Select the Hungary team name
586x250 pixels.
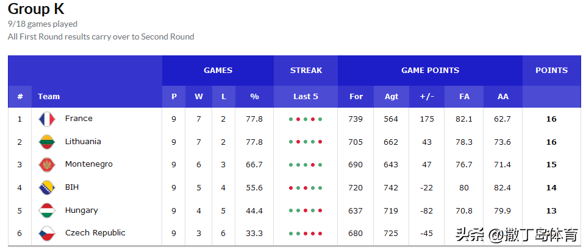click(x=82, y=210)
